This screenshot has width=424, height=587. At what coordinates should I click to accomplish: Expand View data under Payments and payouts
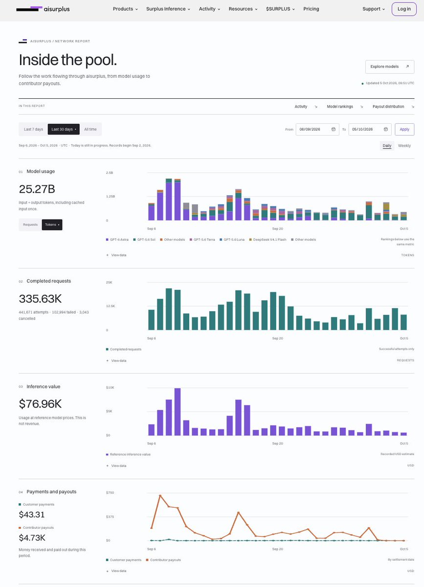click(116, 571)
